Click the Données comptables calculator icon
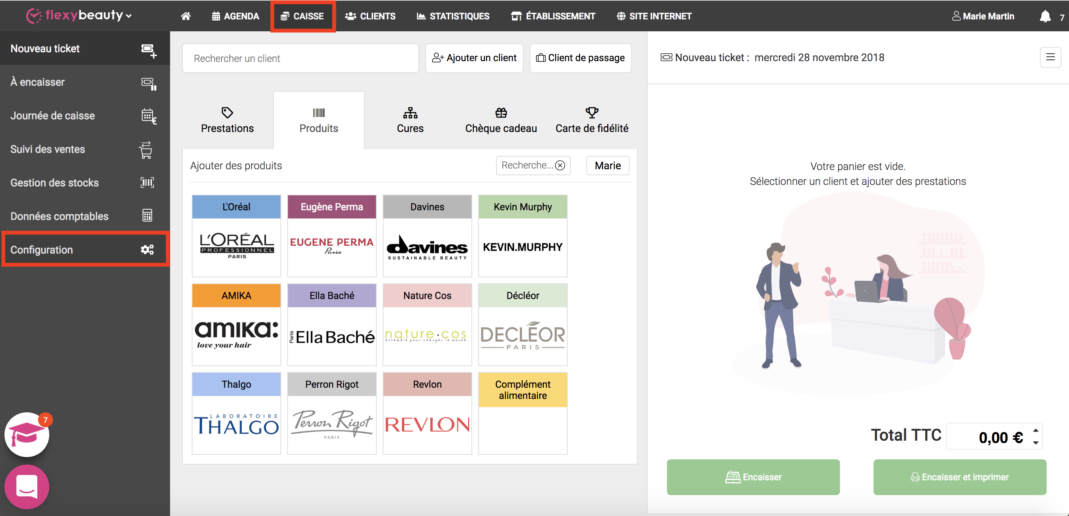The height and width of the screenshot is (516, 1069). 147,216
